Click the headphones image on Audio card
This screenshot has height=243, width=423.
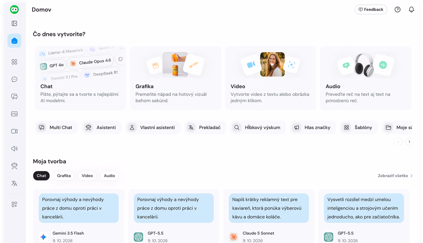[364, 65]
